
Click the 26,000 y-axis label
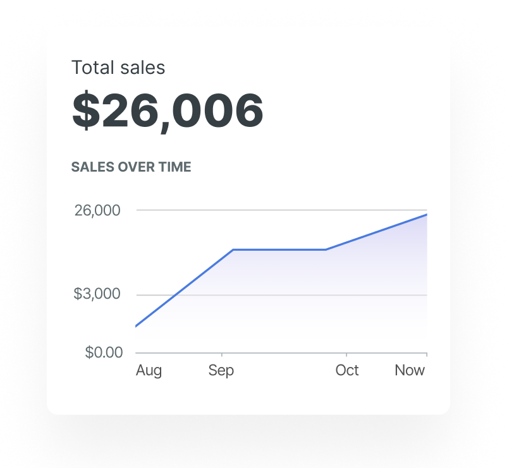click(x=97, y=210)
